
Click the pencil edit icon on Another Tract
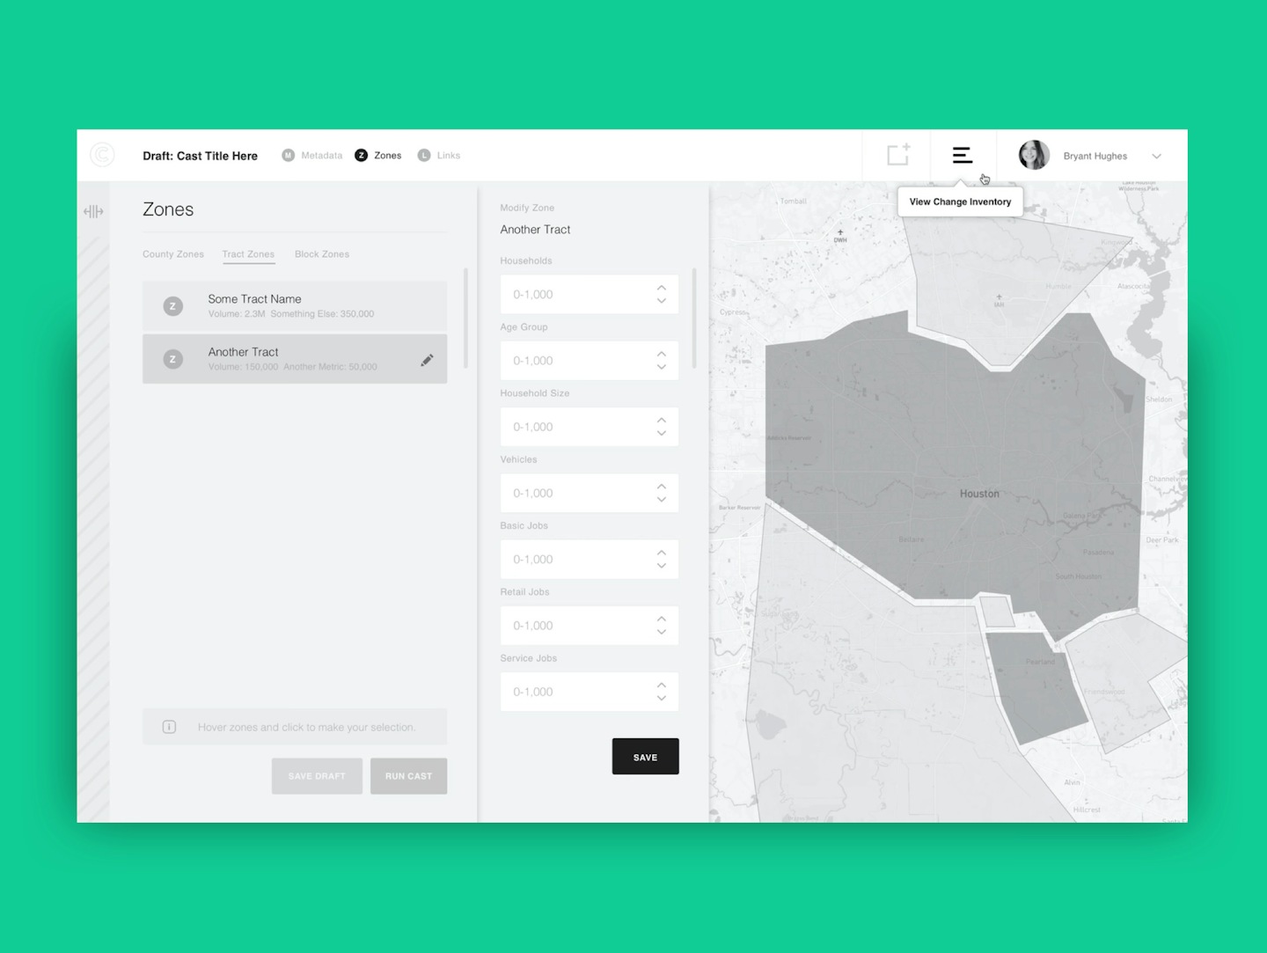coord(427,360)
